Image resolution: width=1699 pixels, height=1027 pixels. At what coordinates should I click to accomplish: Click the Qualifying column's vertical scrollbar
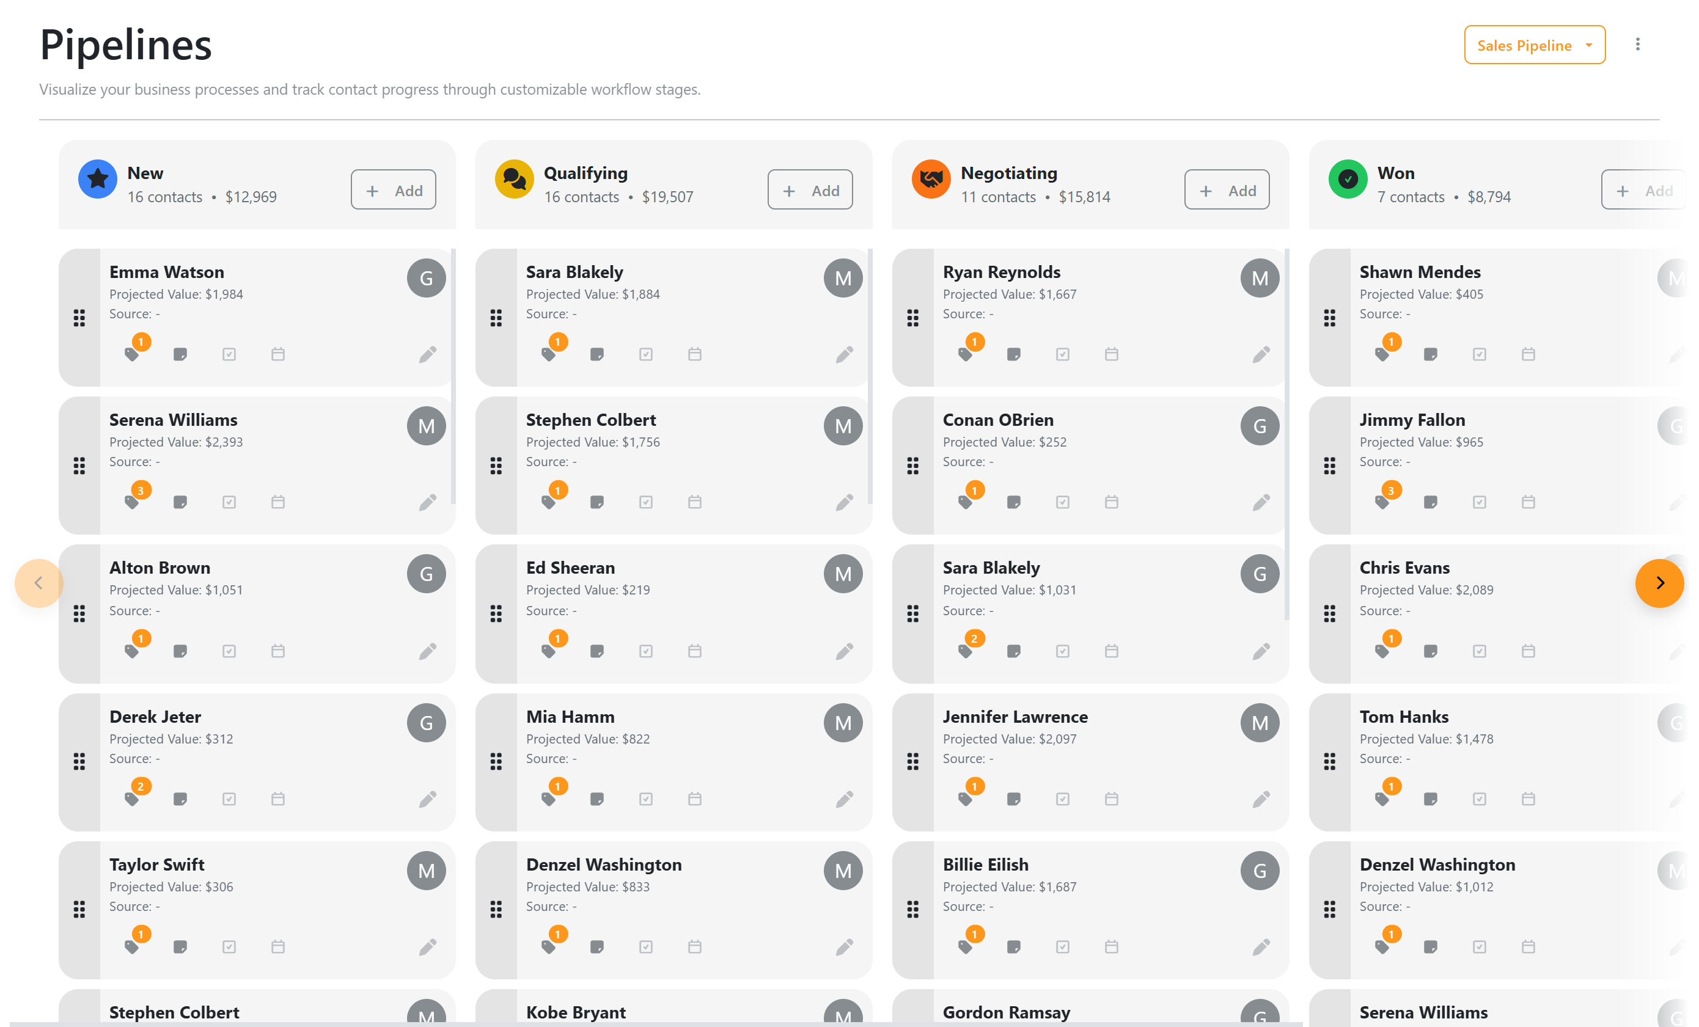870,376
